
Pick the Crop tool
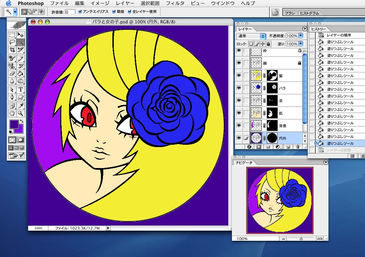12,50
